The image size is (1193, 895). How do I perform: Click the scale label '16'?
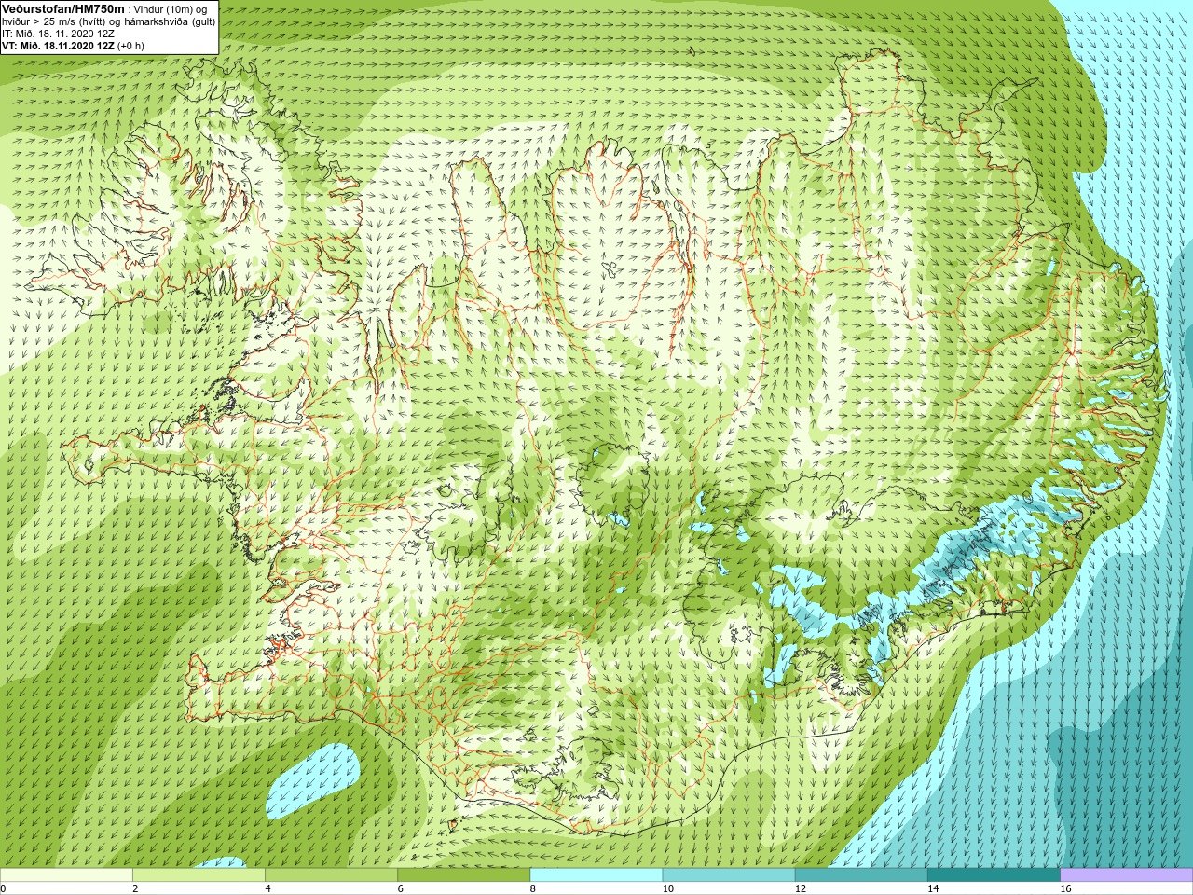tap(1064, 888)
